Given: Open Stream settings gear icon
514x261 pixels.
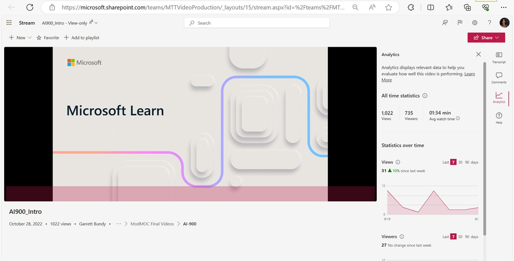Looking at the screenshot, I should click(475, 23).
